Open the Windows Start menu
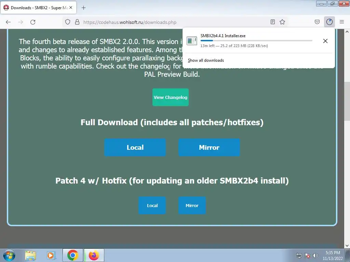The height and width of the screenshot is (262, 350). click(9, 255)
